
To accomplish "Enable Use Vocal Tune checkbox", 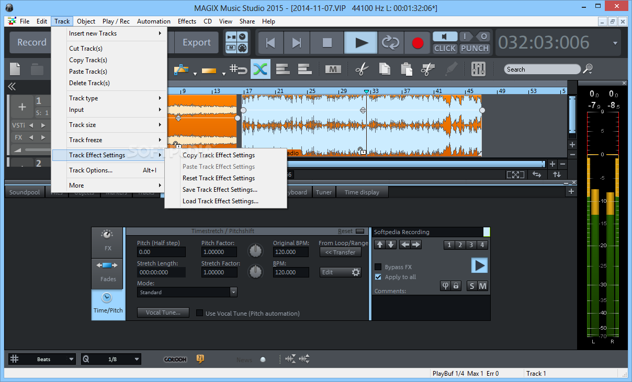I will (x=199, y=314).
